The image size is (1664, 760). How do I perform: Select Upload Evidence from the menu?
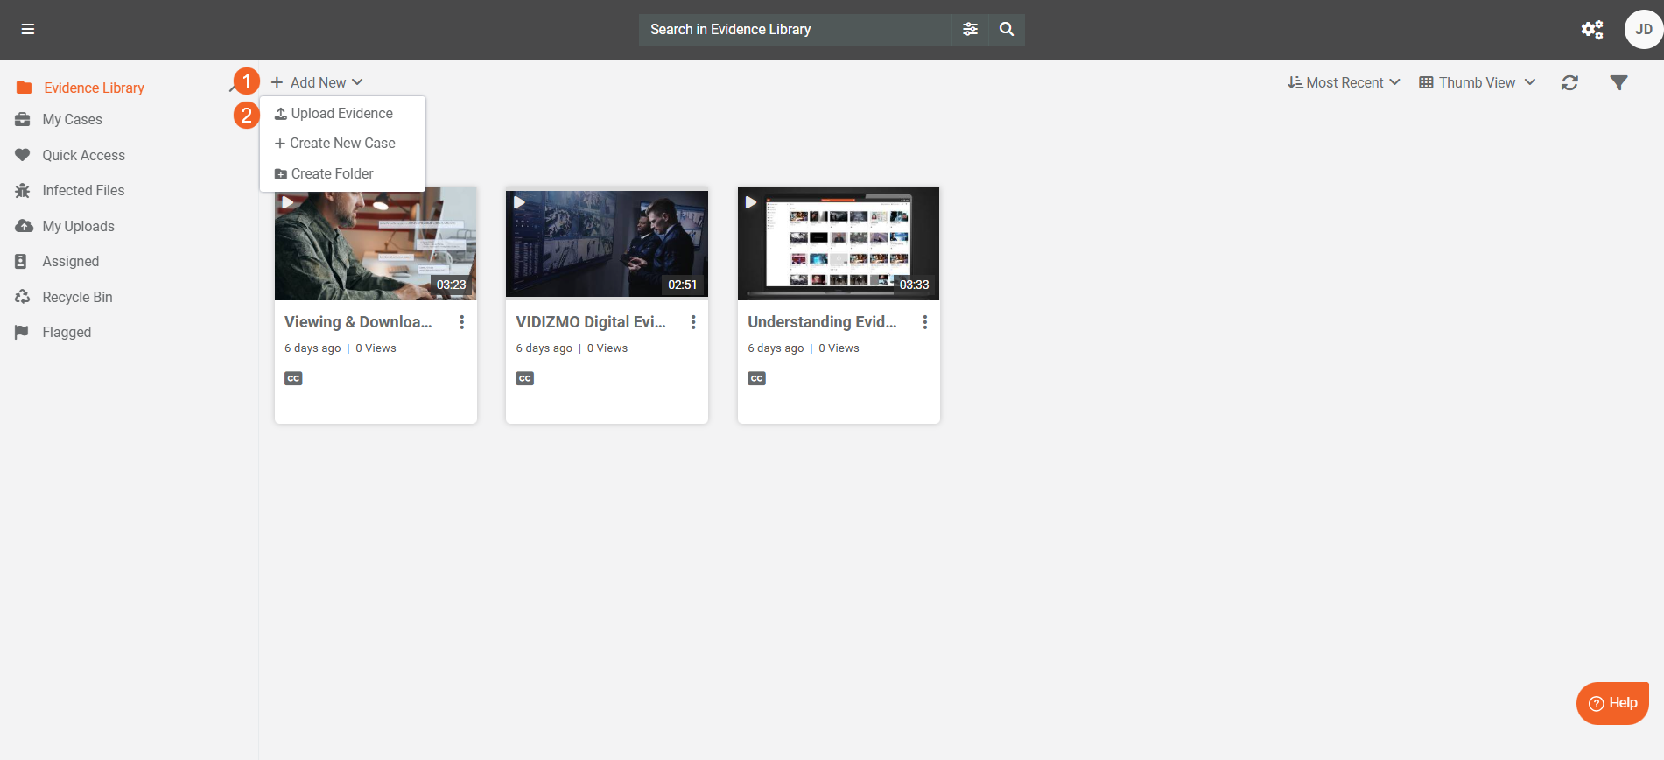point(341,113)
